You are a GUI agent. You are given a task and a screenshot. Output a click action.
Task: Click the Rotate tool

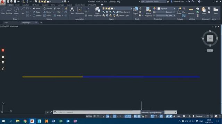48,8
